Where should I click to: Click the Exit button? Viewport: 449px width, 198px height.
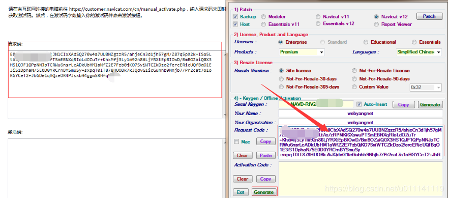coord(241,192)
